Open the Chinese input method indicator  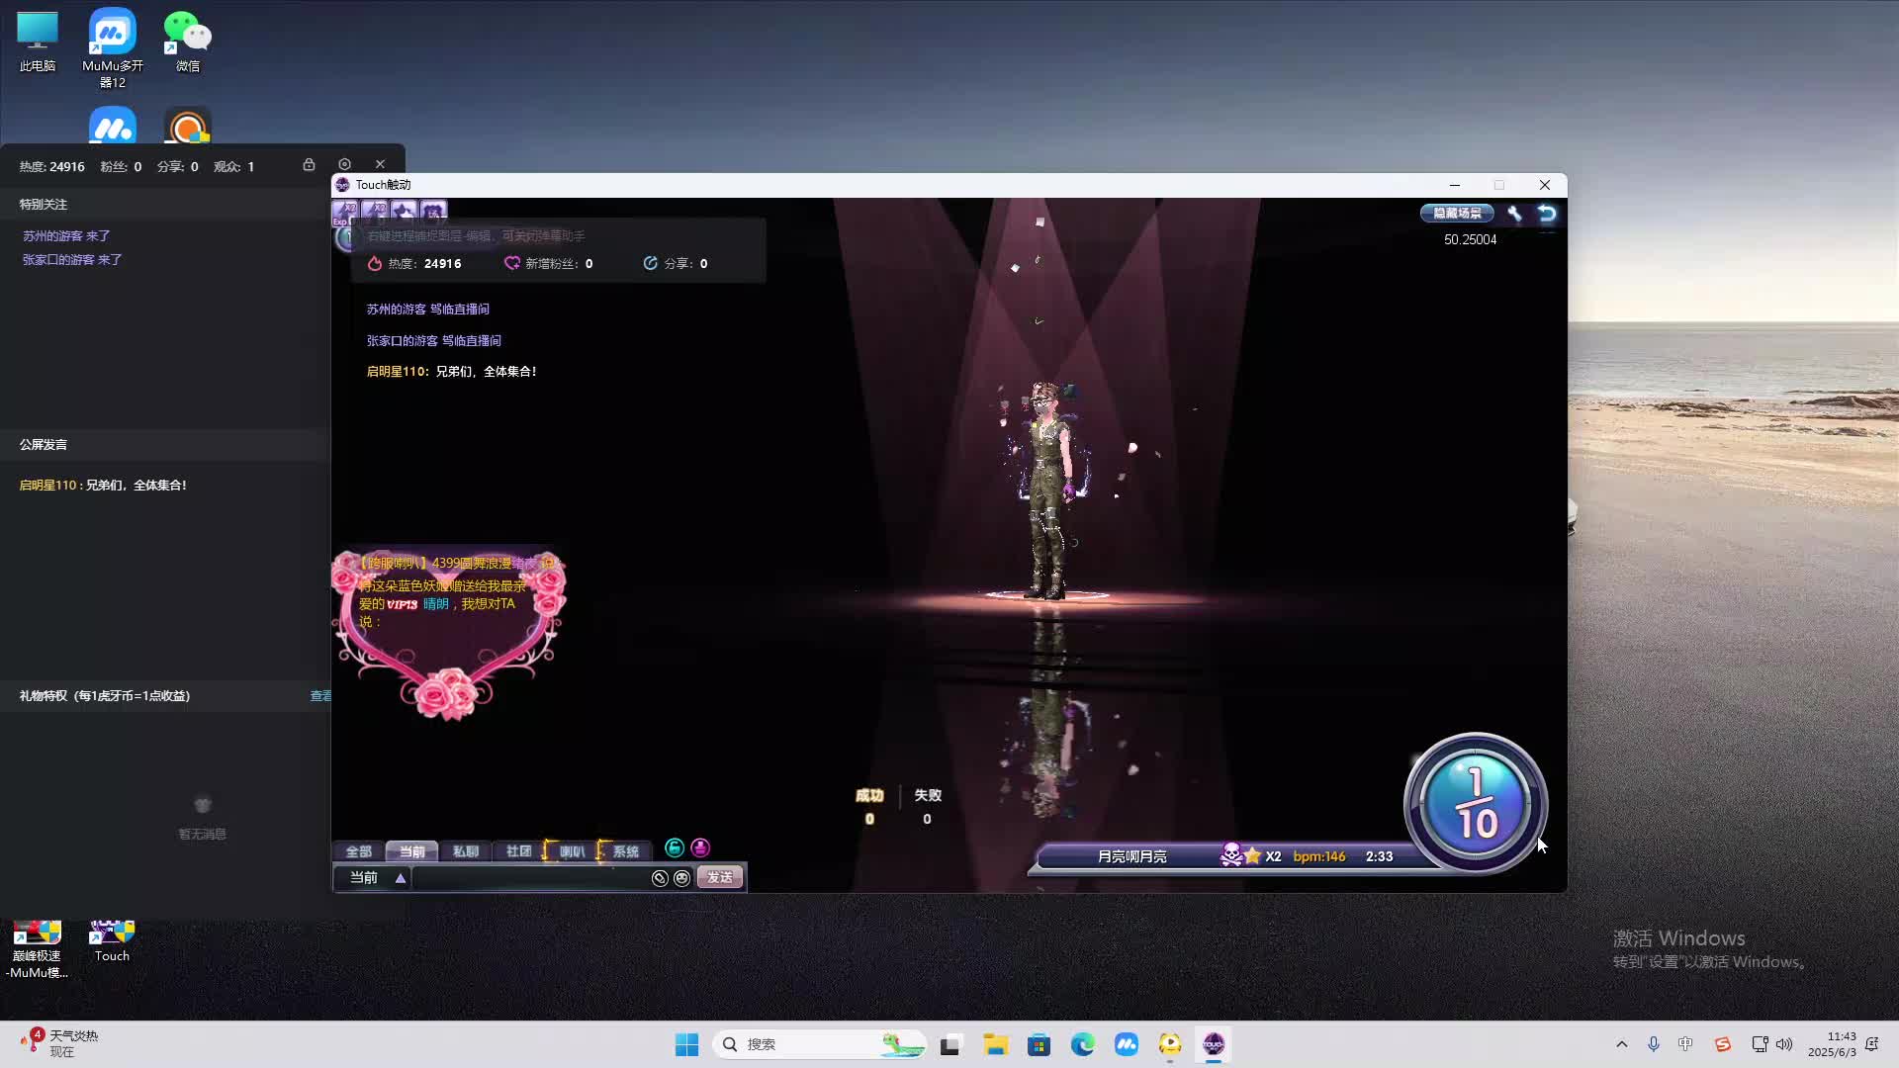[x=1685, y=1044]
